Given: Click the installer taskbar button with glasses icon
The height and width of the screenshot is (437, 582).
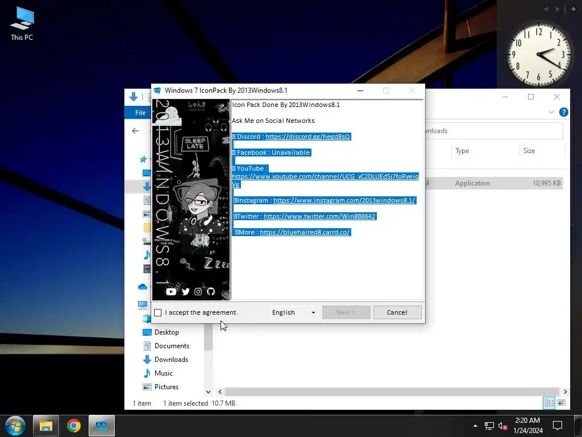Looking at the screenshot, I should pos(102,426).
